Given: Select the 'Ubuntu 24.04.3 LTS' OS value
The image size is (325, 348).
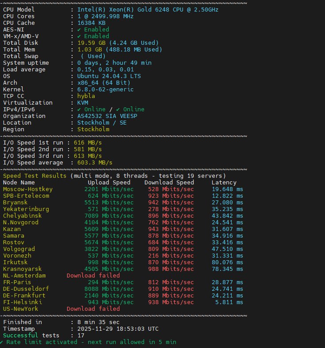Looking at the screenshot, I should [109, 76].
